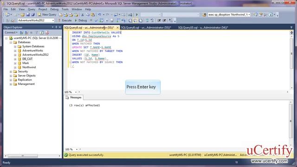Select the Messages results tab
This screenshot has height=167, width=297.
(73, 97)
